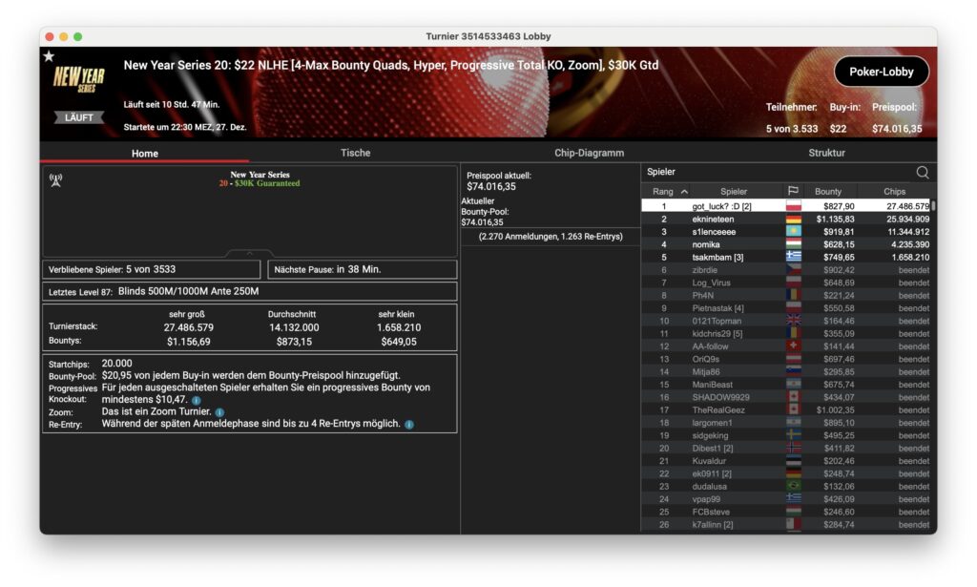This screenshot has width=977, height=587.
Task: Click the broadcast antenna icon
Action: pos(55,178)
